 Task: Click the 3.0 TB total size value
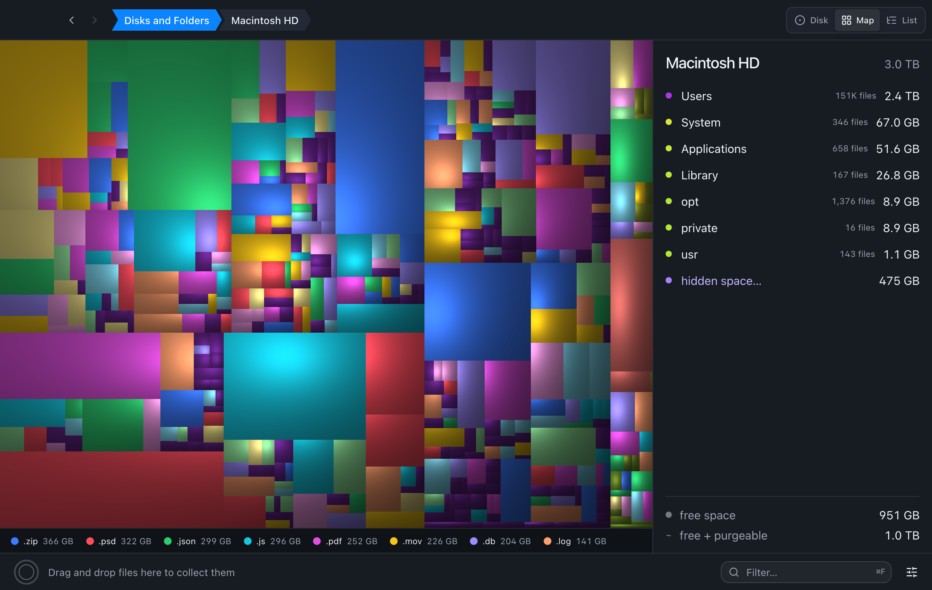pyautogui.click(x=902, y=64)
